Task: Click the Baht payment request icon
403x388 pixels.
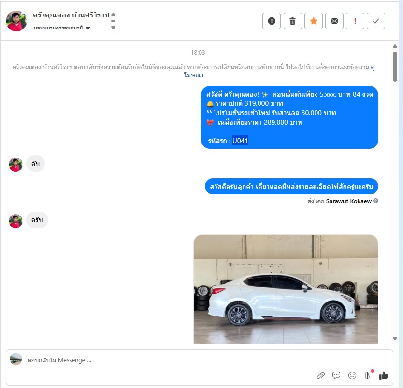Action: pos(368,375)
